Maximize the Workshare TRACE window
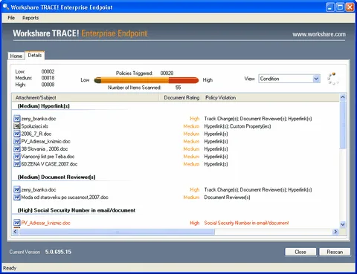 (340, 7)
